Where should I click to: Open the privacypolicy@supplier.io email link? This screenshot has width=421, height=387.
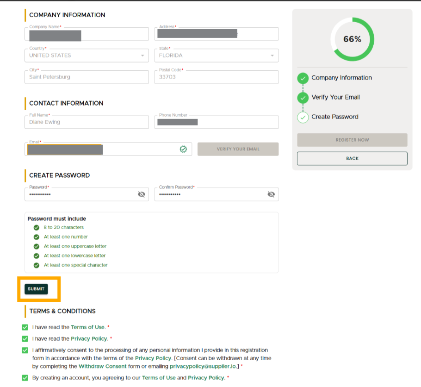point(203,366)
